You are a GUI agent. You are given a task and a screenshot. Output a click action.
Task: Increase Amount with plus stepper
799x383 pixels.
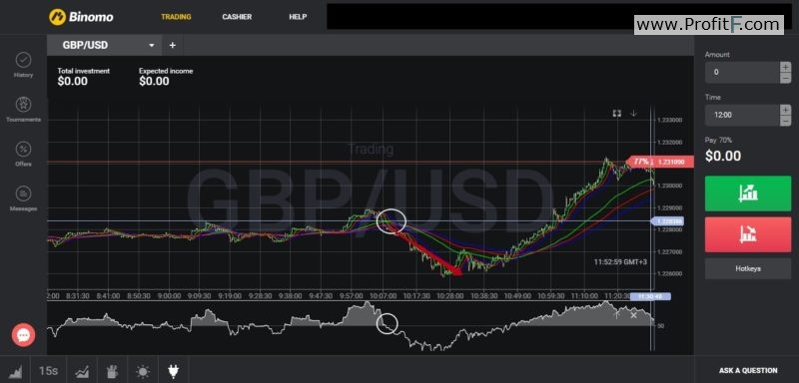786,67
